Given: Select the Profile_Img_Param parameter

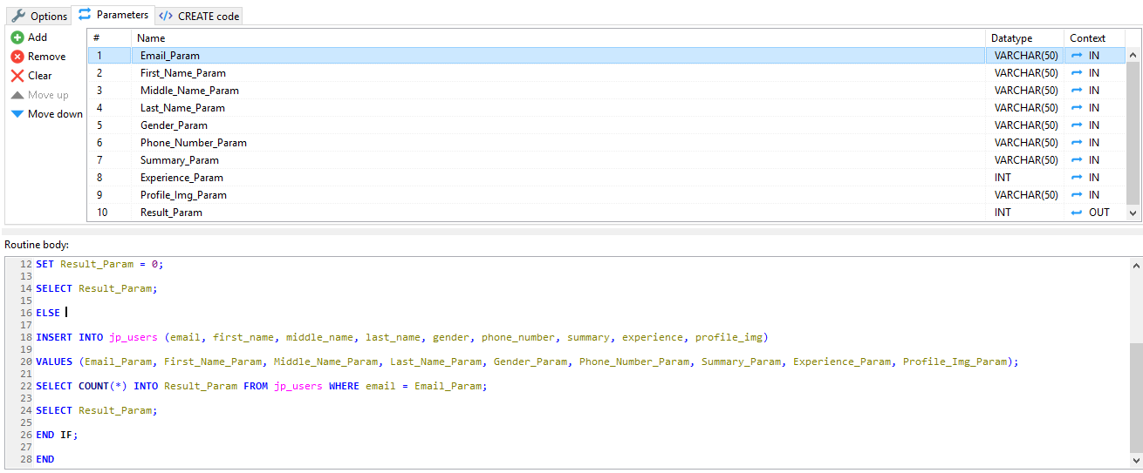Looking at the screenshot, I should tap(183, 195).
